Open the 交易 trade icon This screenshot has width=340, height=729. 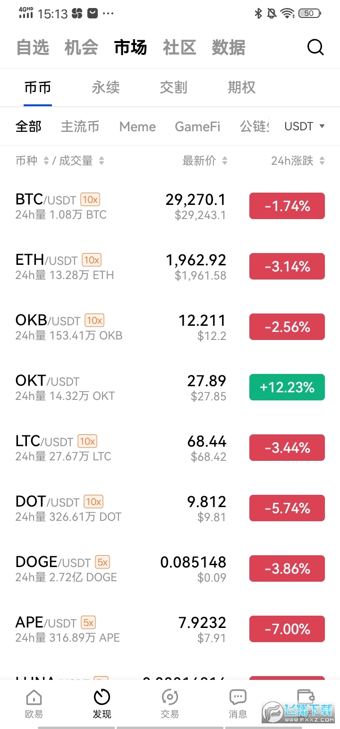click(x=170, y=697)
